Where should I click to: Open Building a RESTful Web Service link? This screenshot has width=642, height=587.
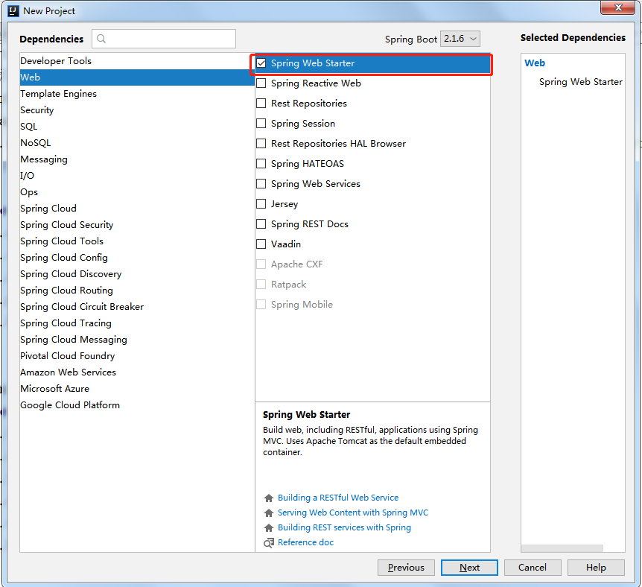tap(338, 498)
